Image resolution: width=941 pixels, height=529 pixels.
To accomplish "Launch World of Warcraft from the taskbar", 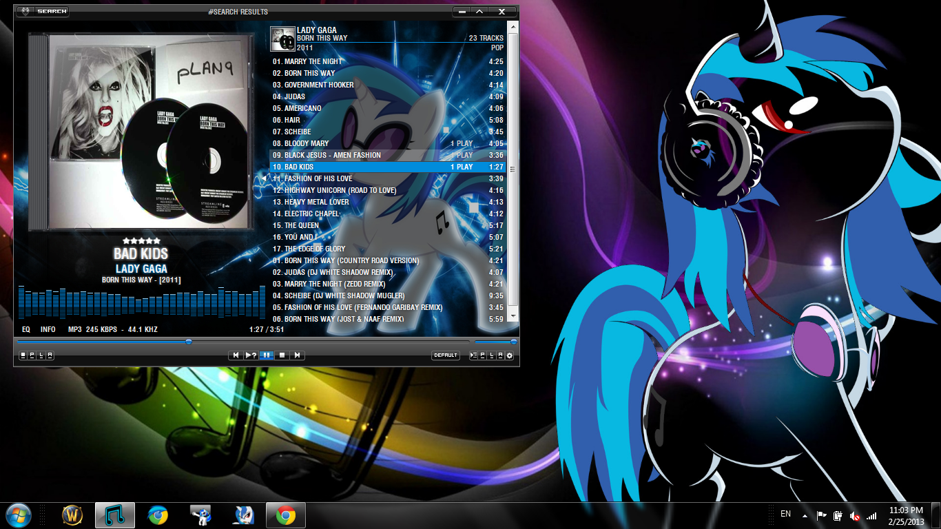I will (72, 515).
